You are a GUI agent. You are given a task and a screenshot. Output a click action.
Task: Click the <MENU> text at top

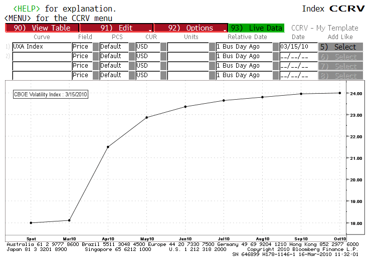[18, 18]
